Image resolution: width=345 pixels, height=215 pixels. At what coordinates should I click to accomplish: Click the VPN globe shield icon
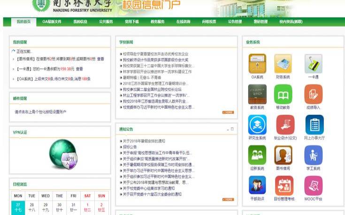[63, 155]
